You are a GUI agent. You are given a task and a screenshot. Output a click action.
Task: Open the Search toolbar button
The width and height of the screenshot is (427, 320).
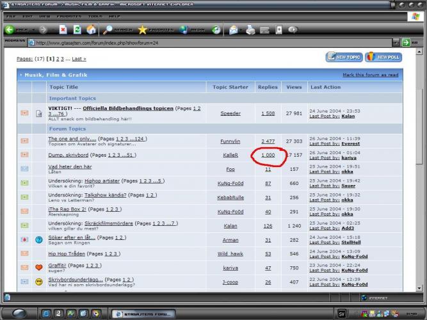coord(118,29)
